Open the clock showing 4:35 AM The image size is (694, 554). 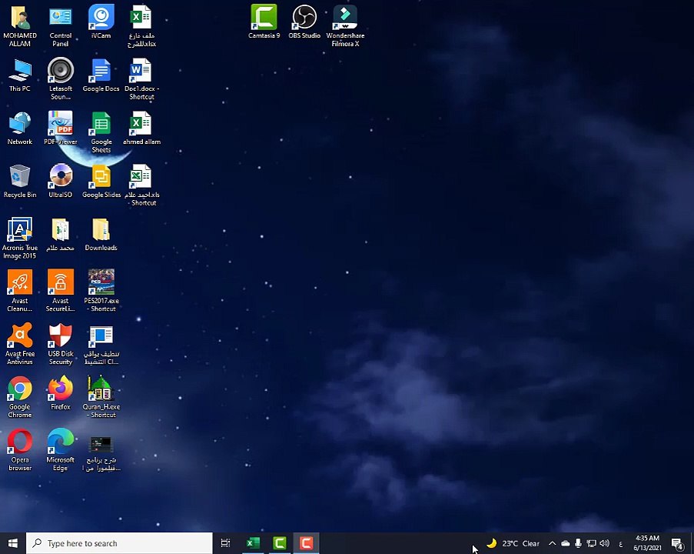coord(648,543)
